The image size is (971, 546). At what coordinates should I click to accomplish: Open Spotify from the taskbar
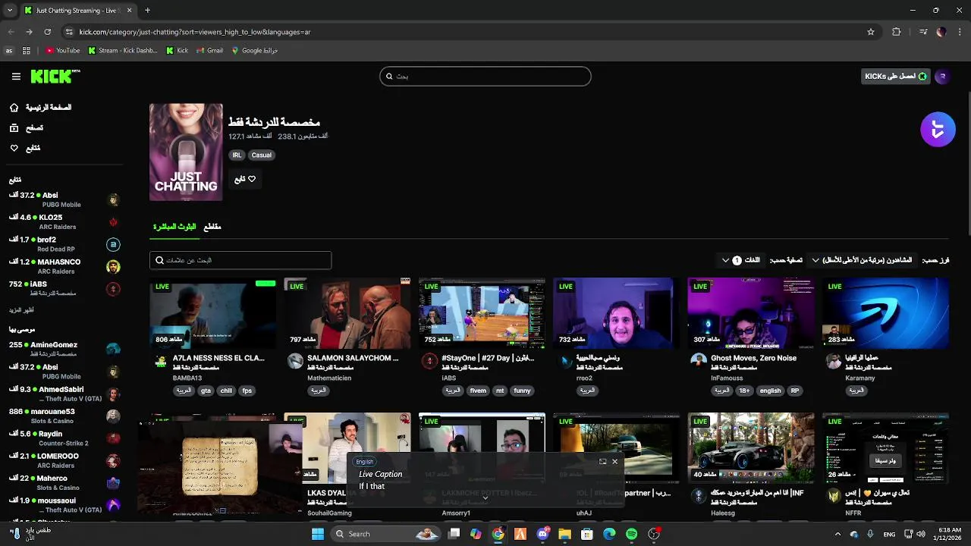[x=632, y=534]
